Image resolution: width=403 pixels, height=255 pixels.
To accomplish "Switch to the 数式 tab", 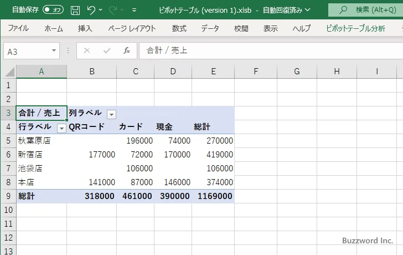I will [x=179, y=28].
